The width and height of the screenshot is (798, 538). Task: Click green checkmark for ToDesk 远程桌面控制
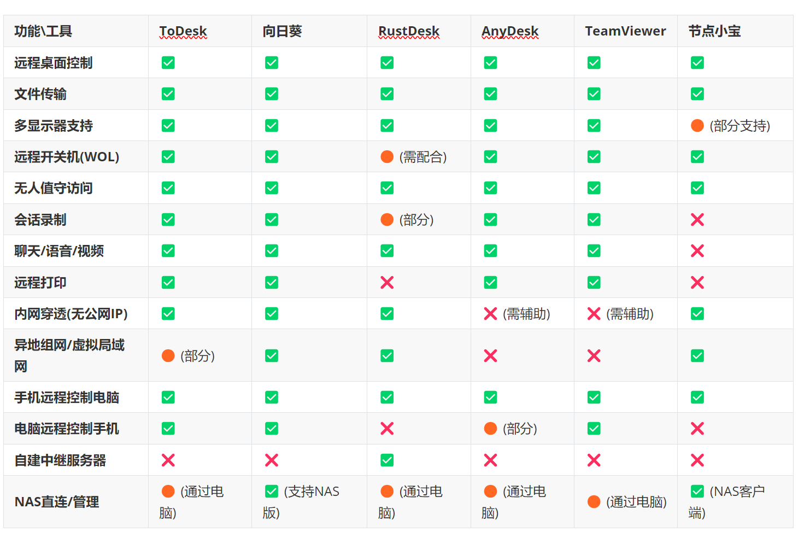(x=168, y=63)
